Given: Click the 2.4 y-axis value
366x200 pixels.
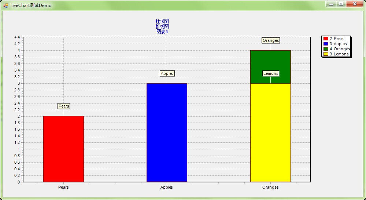Looking at the screenshot, I should (x=17, y=103).
